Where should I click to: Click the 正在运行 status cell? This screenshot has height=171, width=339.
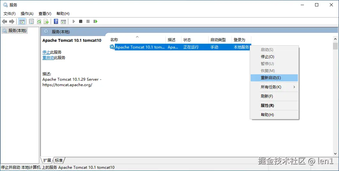pyautogui.click(x=191, y=47)
